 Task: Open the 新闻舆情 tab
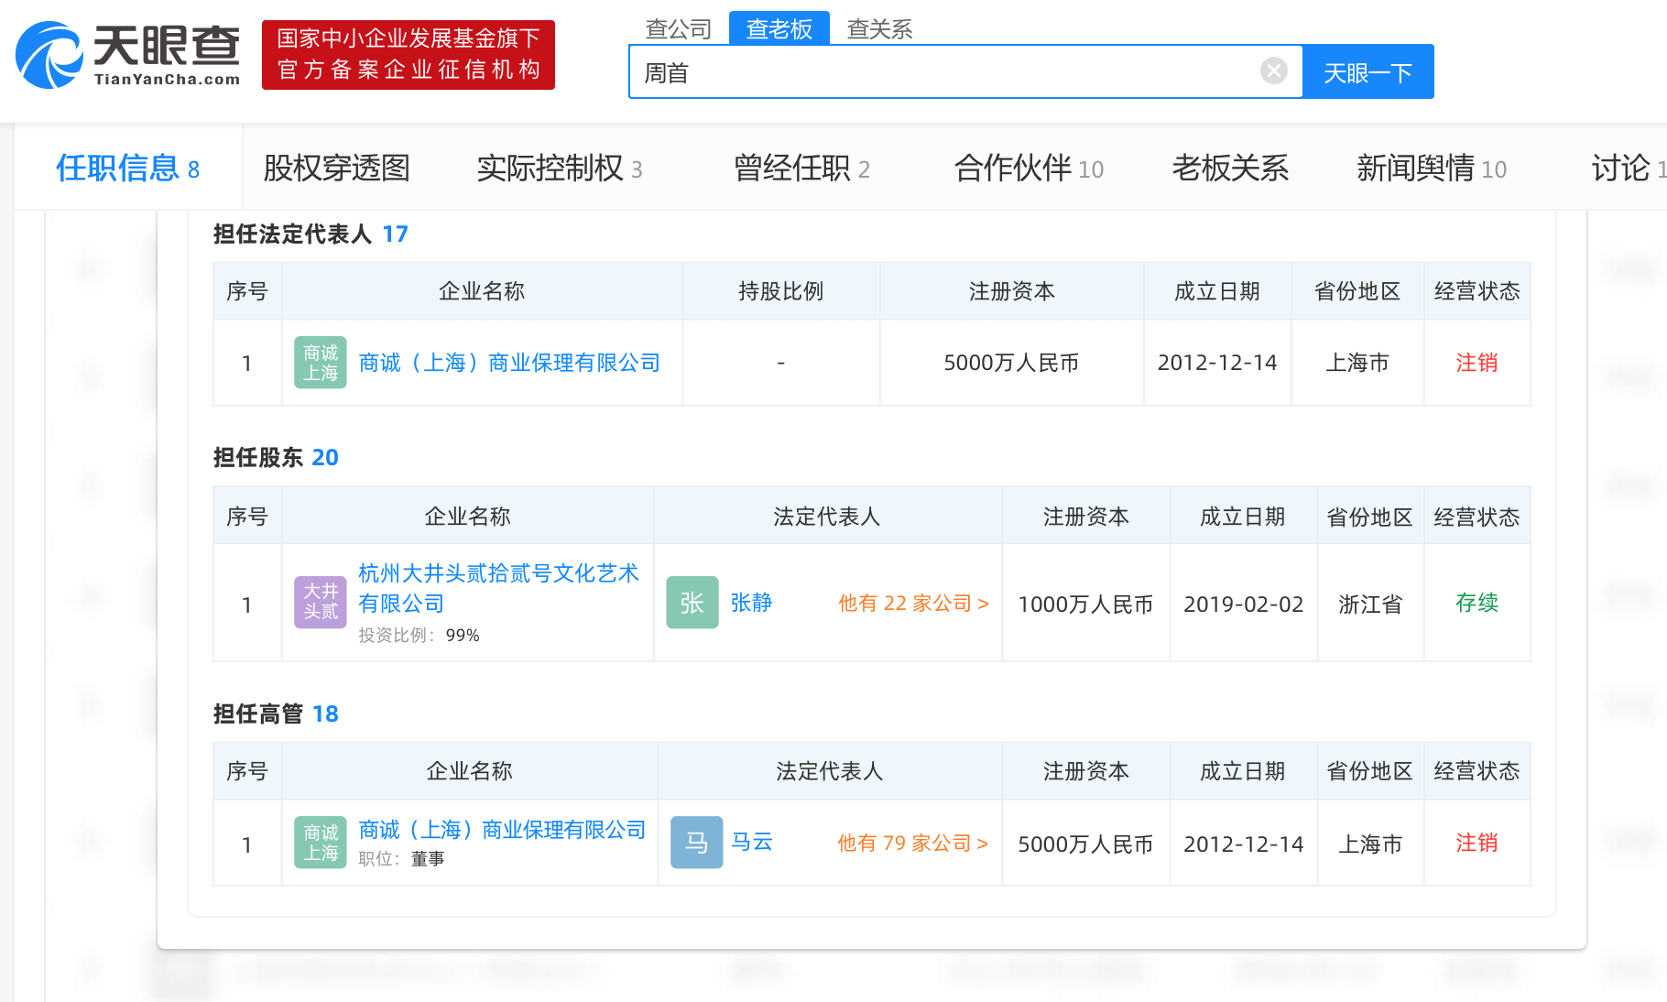tap(1432, 168)
